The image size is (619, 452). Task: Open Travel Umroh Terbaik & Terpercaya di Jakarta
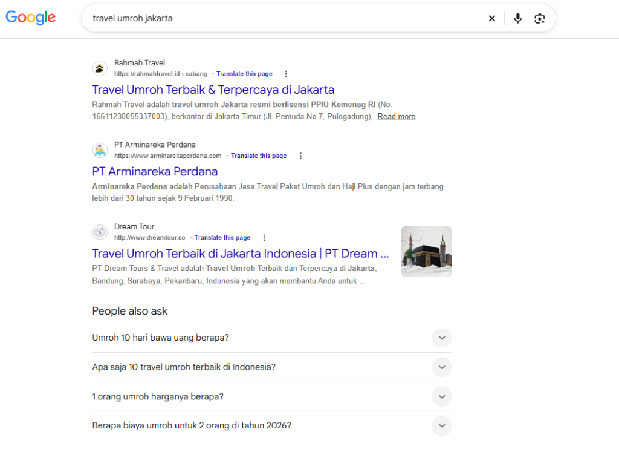[213, 90]
